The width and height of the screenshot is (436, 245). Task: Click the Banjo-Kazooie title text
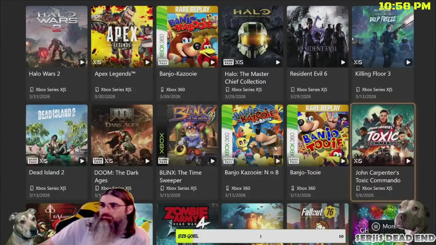coord(178,74)
